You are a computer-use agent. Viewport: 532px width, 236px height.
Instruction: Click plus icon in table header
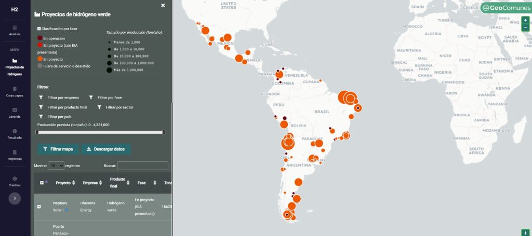[42, 183]
